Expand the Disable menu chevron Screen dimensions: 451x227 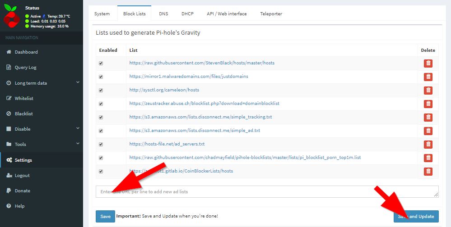(x=78, y=128)
